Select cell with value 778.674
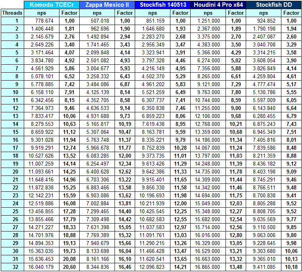Image resolution: width=302 pixels, height=272 pixels. (x=42, y=21)
